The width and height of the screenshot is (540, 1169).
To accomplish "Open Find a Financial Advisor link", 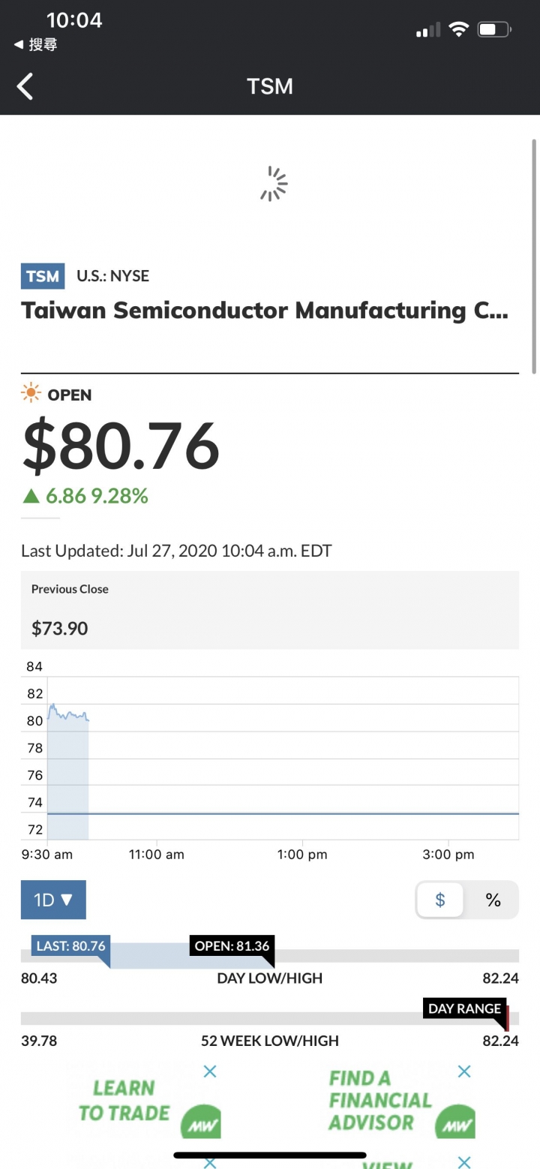I will [380, 1100].
